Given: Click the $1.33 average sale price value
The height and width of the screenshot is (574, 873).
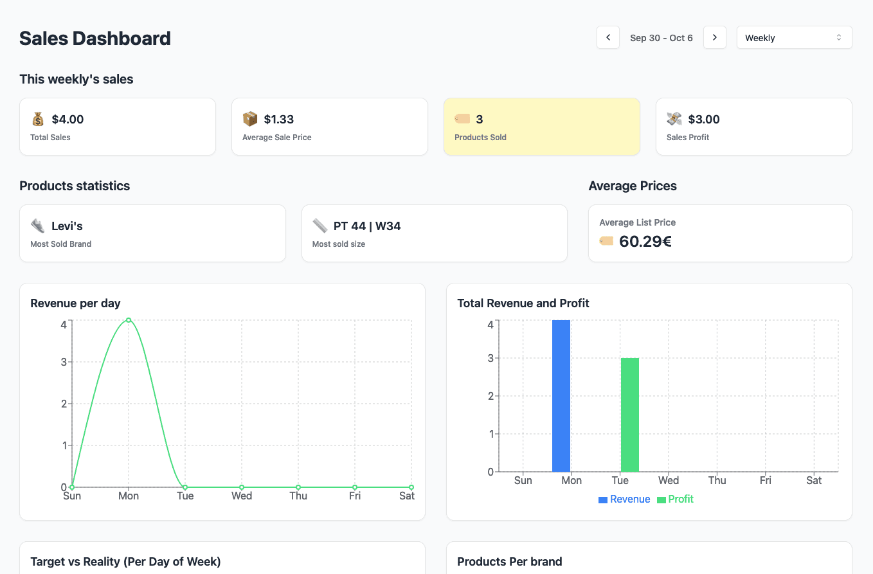Looking at the screenshot, I should [x=279, y=119].
